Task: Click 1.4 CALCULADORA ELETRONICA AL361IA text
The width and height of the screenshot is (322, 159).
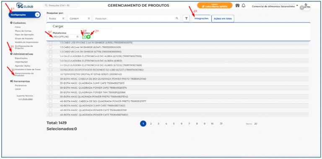Action: click(91, 61)
